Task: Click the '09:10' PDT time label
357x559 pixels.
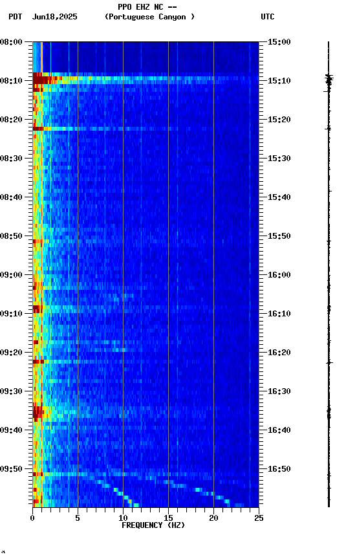Action: coord(11,314)
